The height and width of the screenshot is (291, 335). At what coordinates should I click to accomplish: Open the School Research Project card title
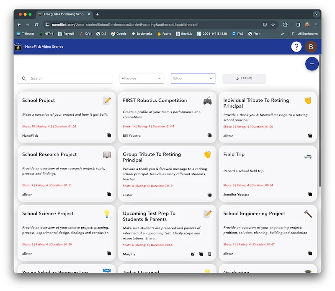[x=49, y=154]
